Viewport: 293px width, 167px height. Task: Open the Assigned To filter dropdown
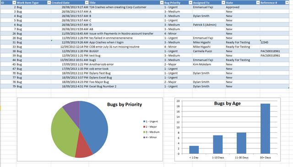[223, 3]
